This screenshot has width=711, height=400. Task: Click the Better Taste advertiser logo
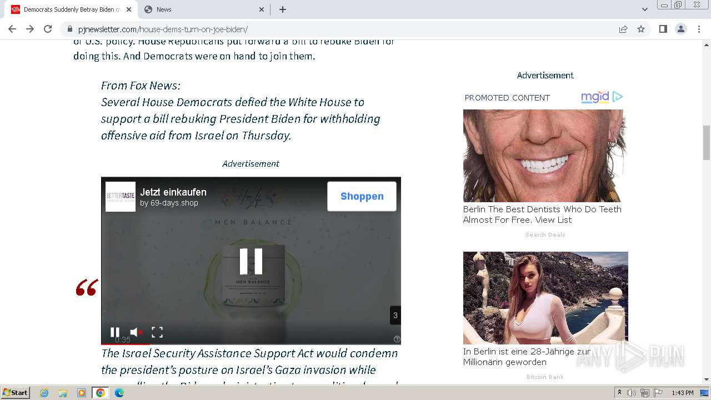(x=121, y=197)
